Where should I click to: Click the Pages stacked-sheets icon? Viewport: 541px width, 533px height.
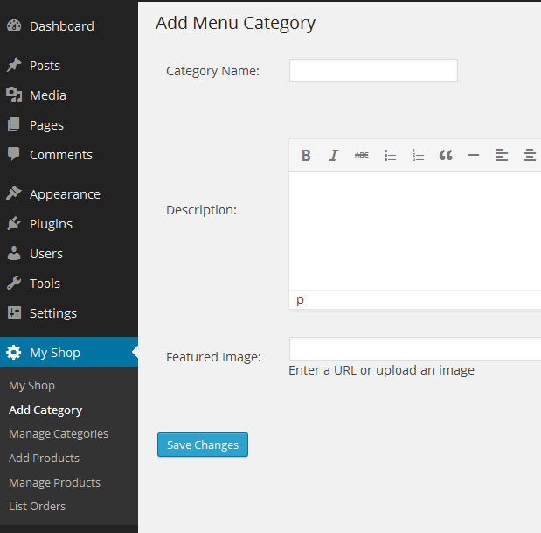tap(14, 124)
